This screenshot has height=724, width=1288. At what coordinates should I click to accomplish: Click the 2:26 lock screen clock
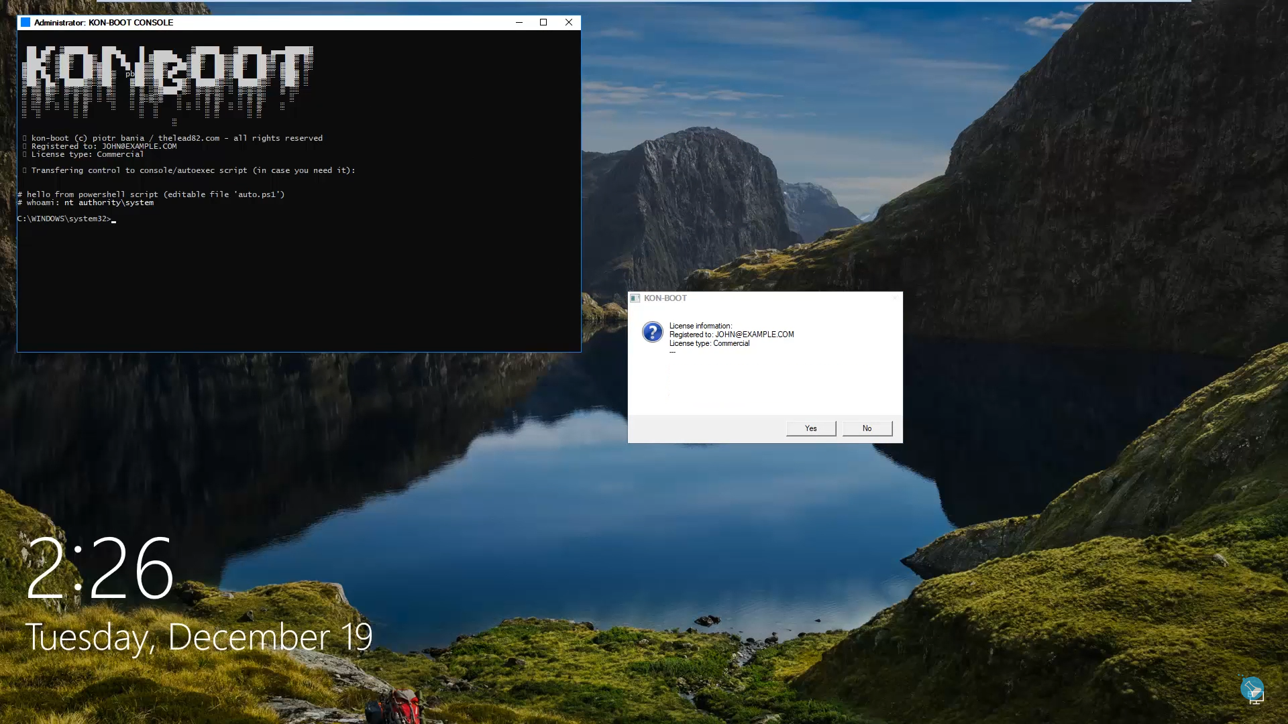pyautogui.click(x=101, y=568)
